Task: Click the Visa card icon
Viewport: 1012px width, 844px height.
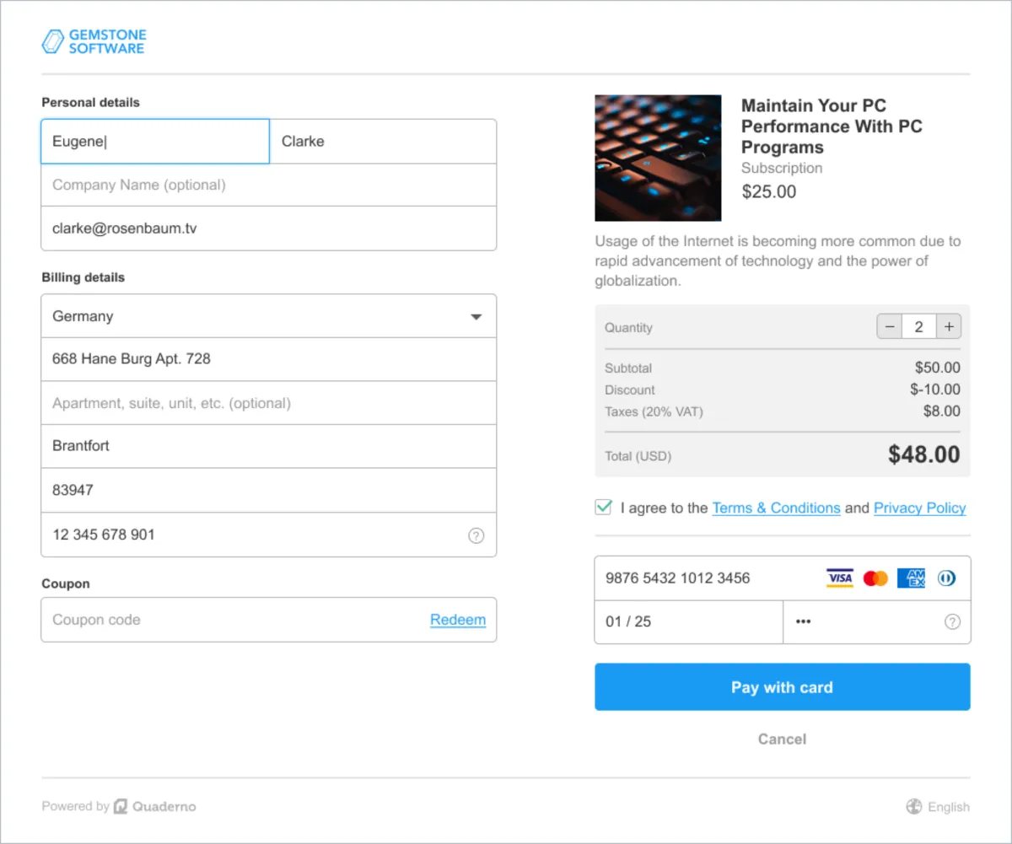Action: 840,578
